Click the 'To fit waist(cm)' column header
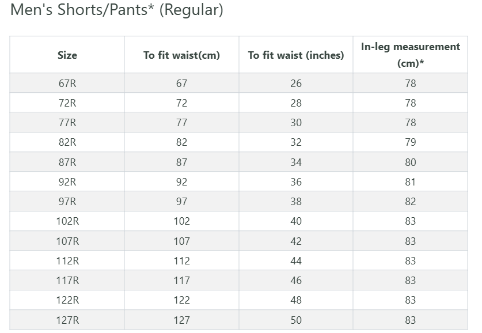This screenshot has height=333, width=482. 181,55
